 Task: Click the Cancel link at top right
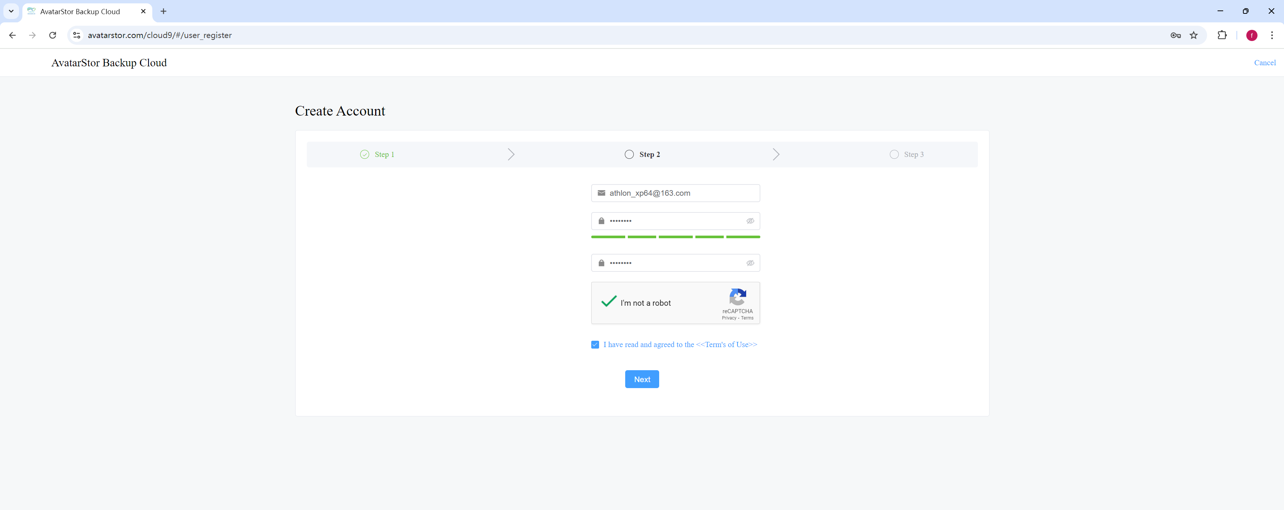tap(1265, 63)
